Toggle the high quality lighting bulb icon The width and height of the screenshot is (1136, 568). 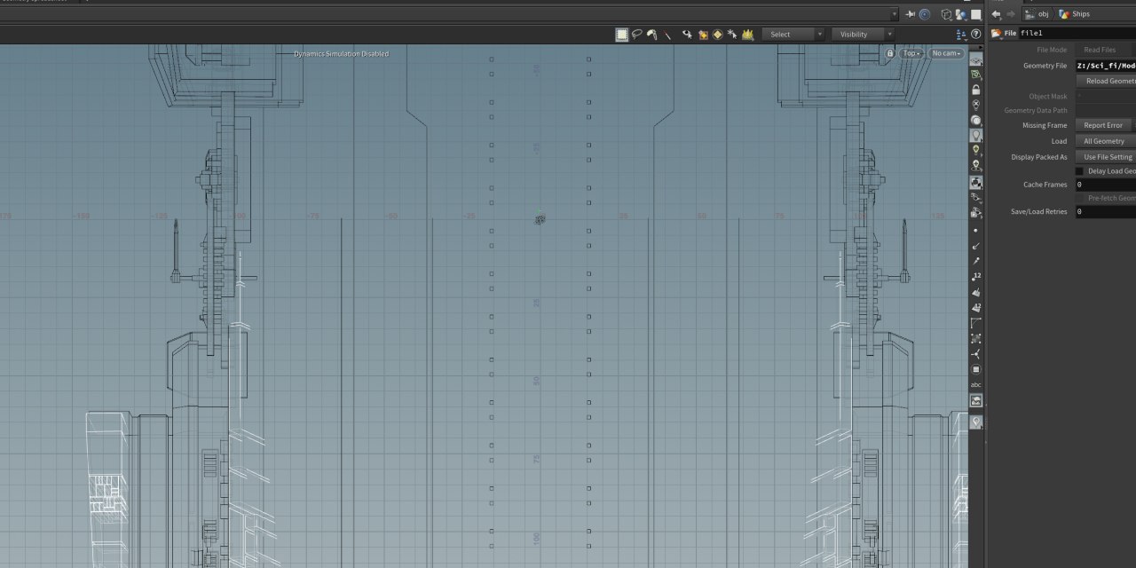[x=976, y=150]
